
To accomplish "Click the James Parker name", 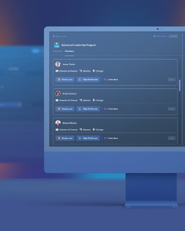I will 69,64.
